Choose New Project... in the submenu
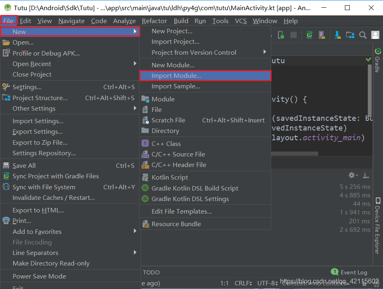383x289 pixels. 205,31
